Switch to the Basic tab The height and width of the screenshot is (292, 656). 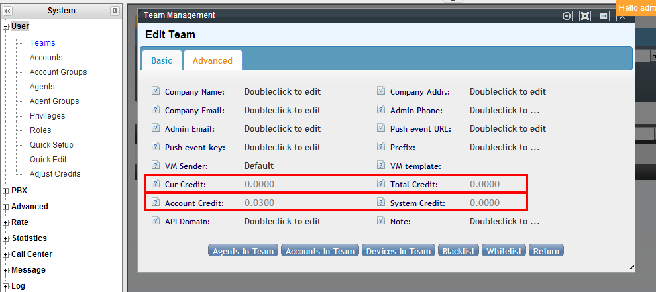(x=161, y=60)
